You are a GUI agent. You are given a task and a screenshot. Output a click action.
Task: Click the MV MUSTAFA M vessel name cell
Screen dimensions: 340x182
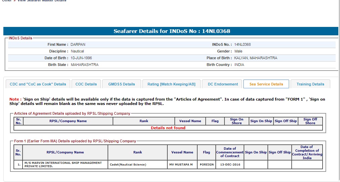[x=181, y=165]
